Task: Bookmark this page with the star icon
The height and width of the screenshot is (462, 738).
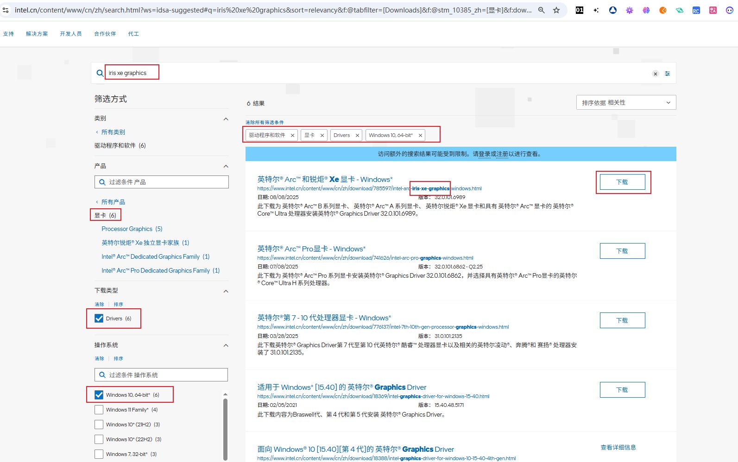Action: point(556,10)
